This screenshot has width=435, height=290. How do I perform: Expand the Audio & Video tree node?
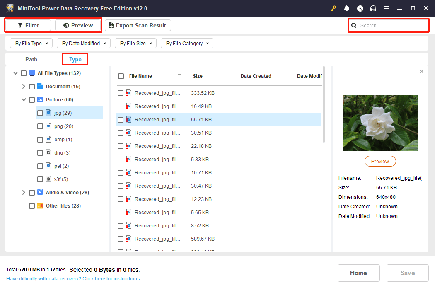24,192
